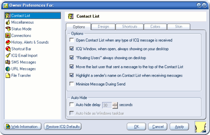Click the SMS Messages icon
Screen dimensions: 210x135
point(8,62)
